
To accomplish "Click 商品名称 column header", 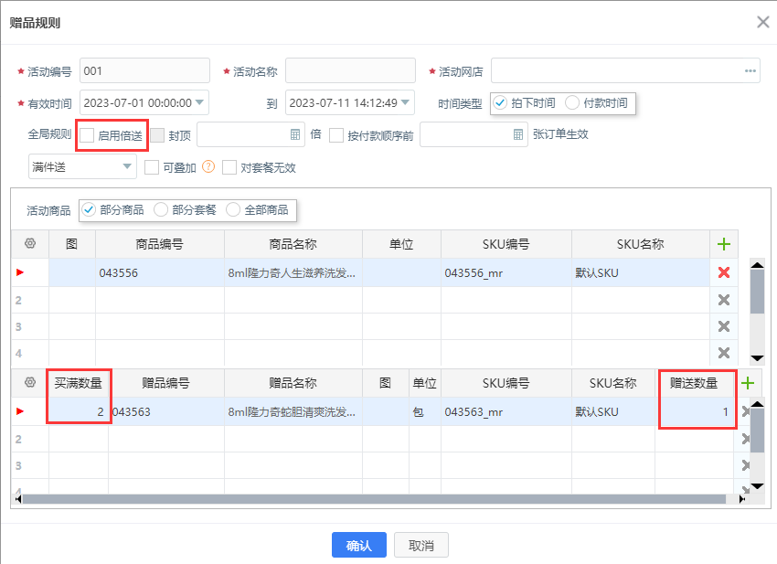I will click(x=293, y=244).
